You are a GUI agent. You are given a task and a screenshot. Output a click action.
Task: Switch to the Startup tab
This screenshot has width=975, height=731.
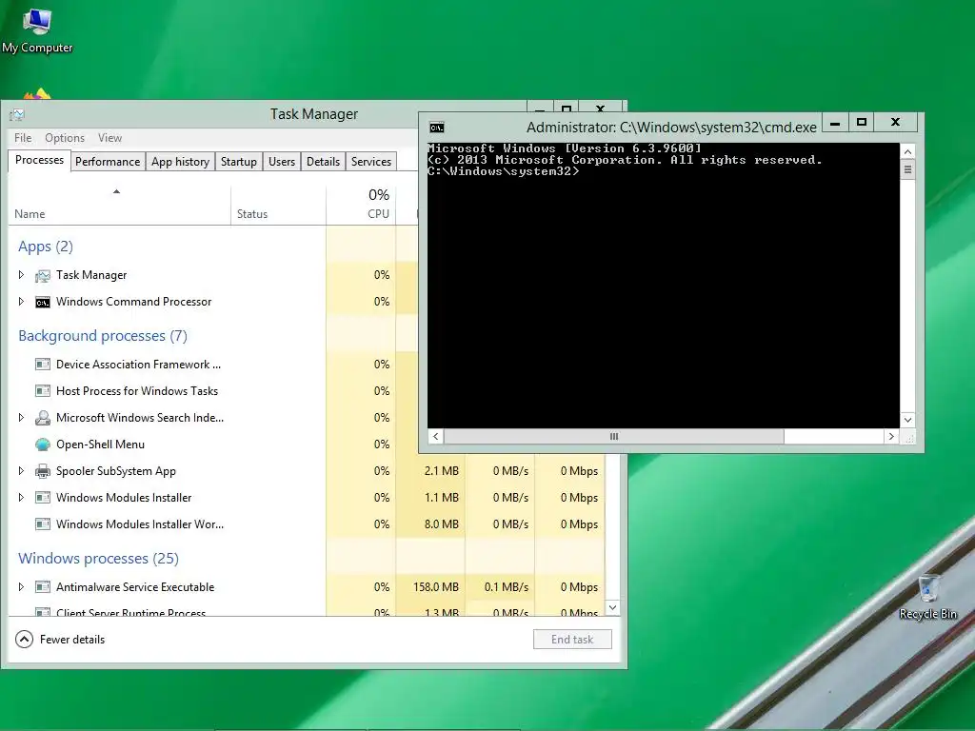tap(239, 162)
